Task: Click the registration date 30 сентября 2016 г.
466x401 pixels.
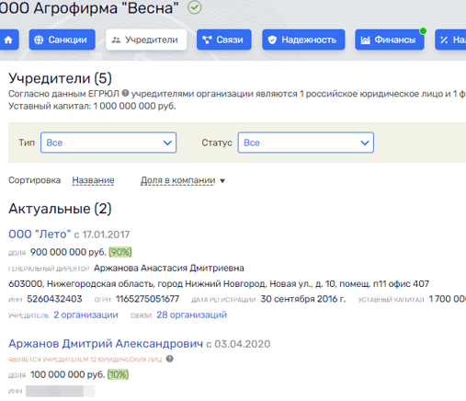Action: tap(303, 299)
